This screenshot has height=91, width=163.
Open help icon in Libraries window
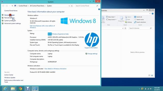tap(153, 14)
